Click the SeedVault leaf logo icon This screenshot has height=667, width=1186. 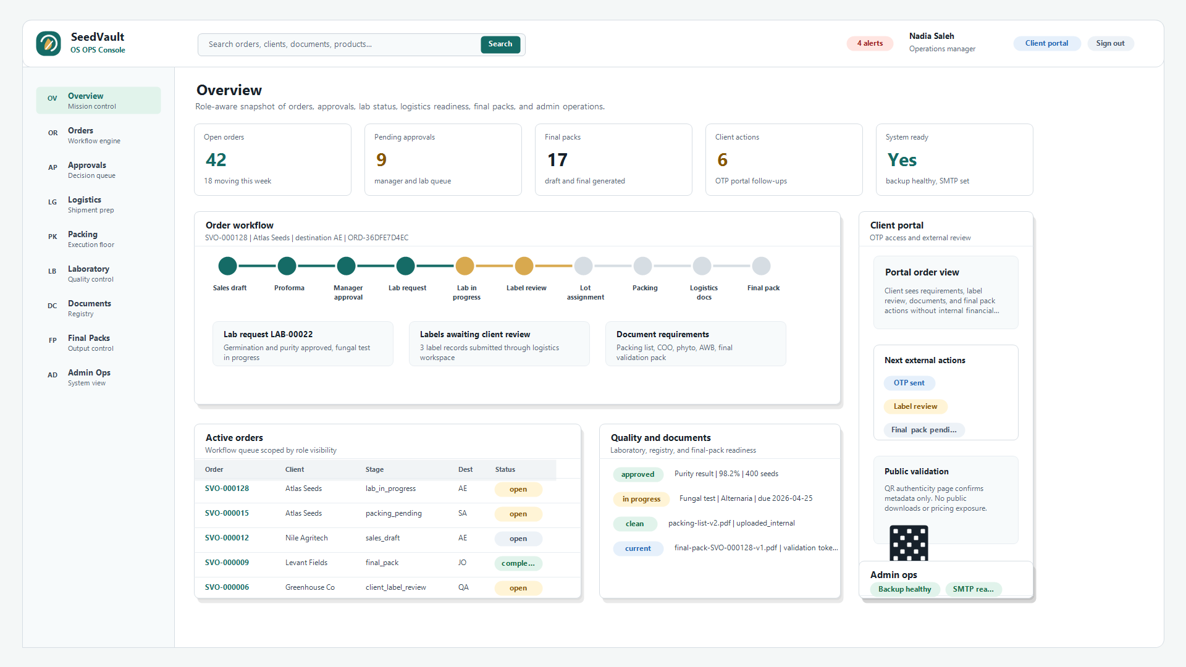[48, 44]
